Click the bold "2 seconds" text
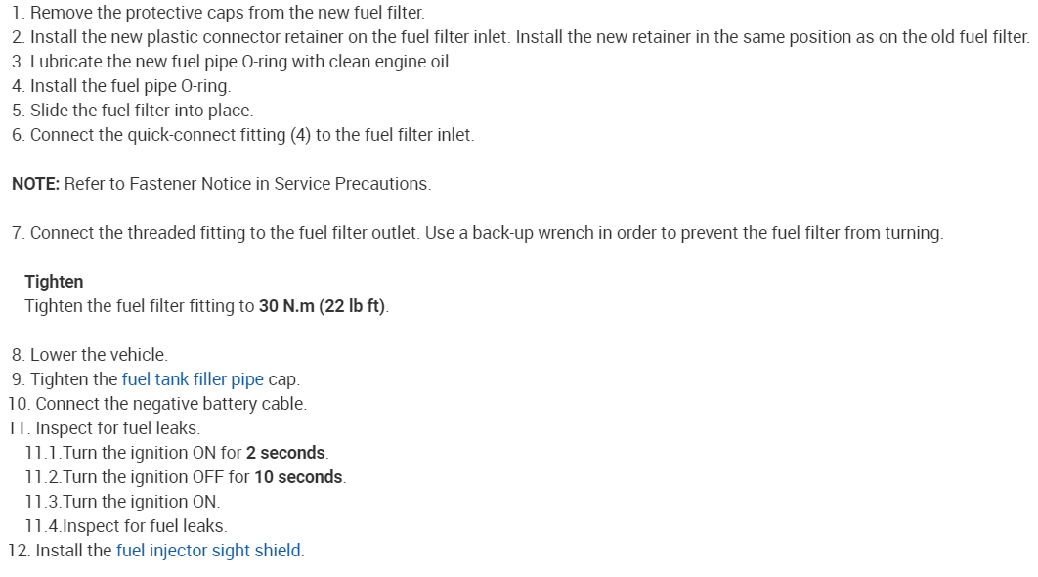The width and height of the screenshot is (1038, 577). click(285, 453)
